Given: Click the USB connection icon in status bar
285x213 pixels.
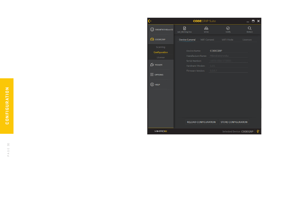Looking at the screenshot, I should tap(257, 131).
